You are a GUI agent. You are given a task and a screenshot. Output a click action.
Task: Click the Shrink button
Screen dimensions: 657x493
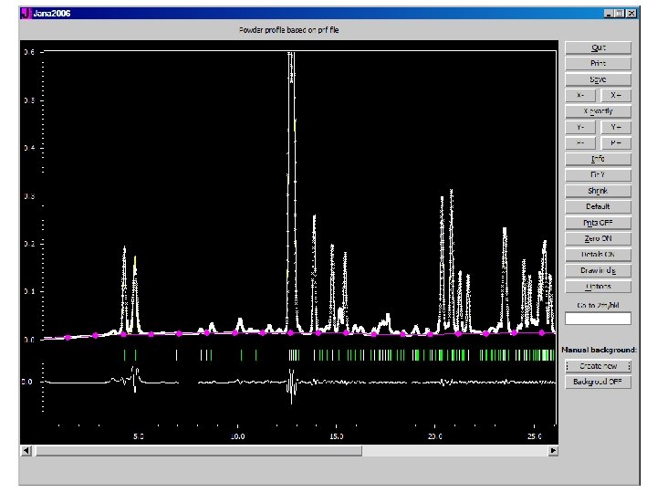(598, 191)
